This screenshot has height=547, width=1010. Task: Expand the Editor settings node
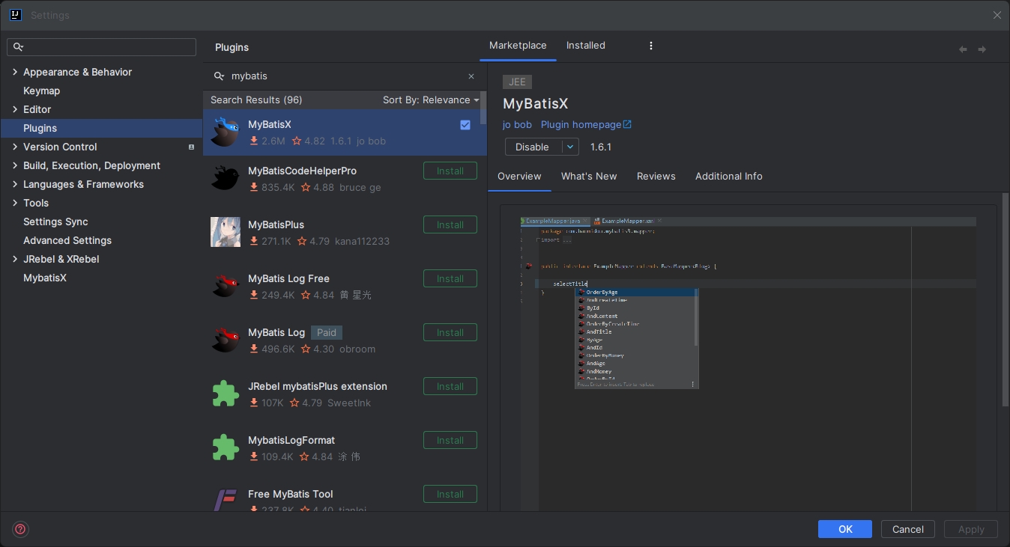click(x=15, y=109)
